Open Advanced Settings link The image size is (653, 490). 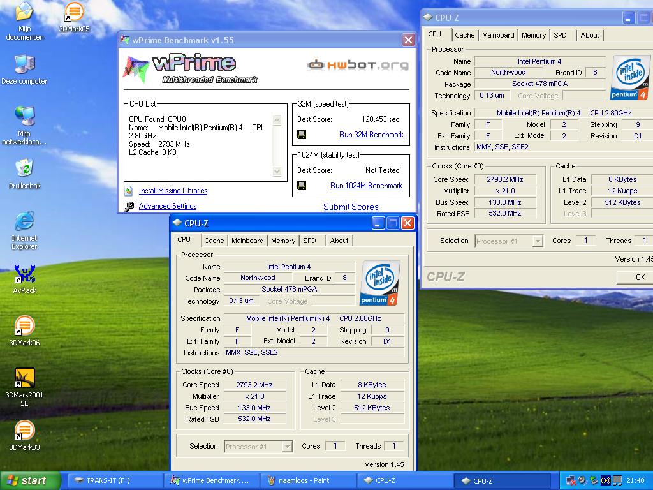(168, 206)
